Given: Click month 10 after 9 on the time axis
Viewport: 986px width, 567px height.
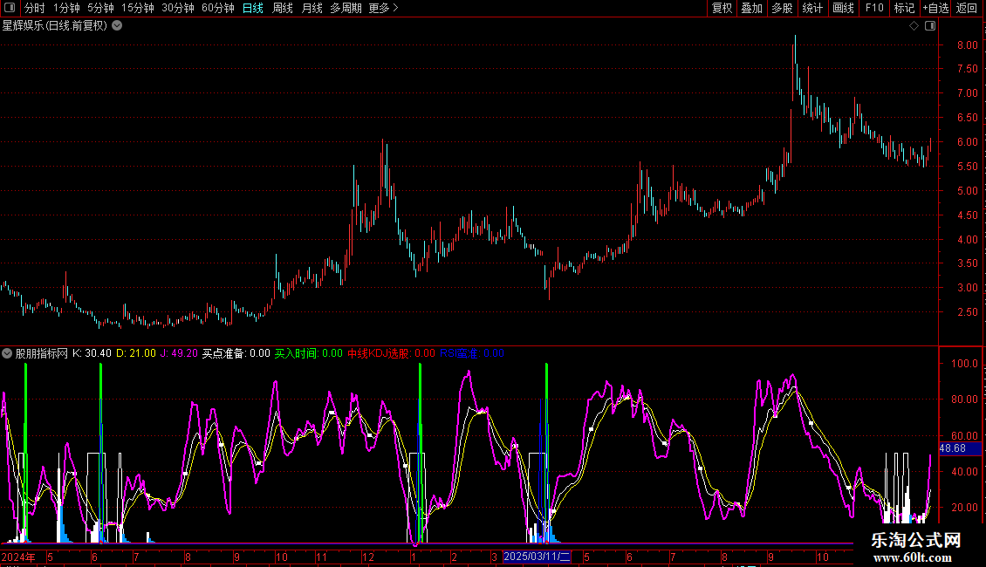Looking at the screenshot, I should tap(823, 557).
